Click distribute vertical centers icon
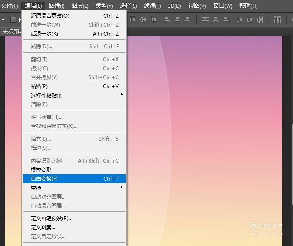Screen dimensions: 293x246 click(x=215, y=19)
